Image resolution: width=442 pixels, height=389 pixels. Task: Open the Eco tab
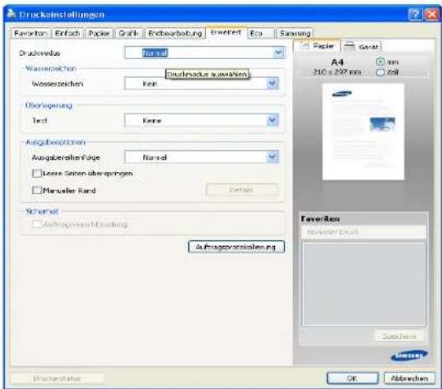pos(261,33)
